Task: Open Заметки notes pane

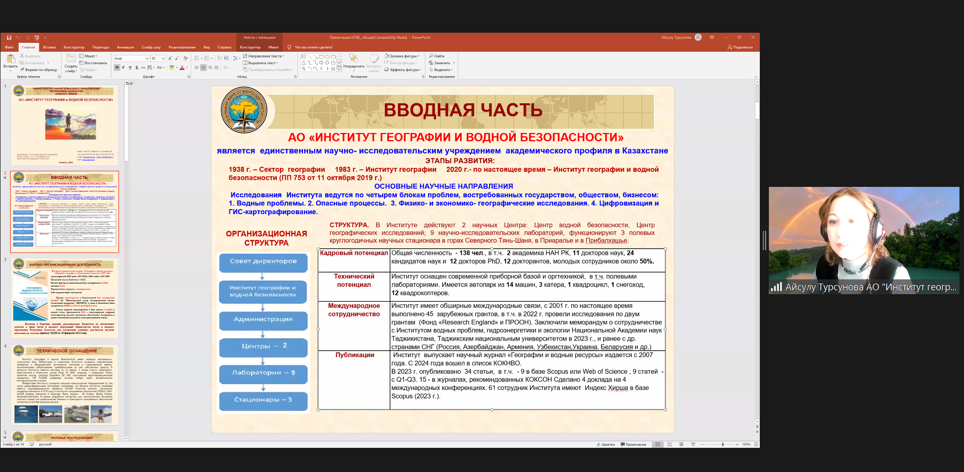Action: (606, 444)
